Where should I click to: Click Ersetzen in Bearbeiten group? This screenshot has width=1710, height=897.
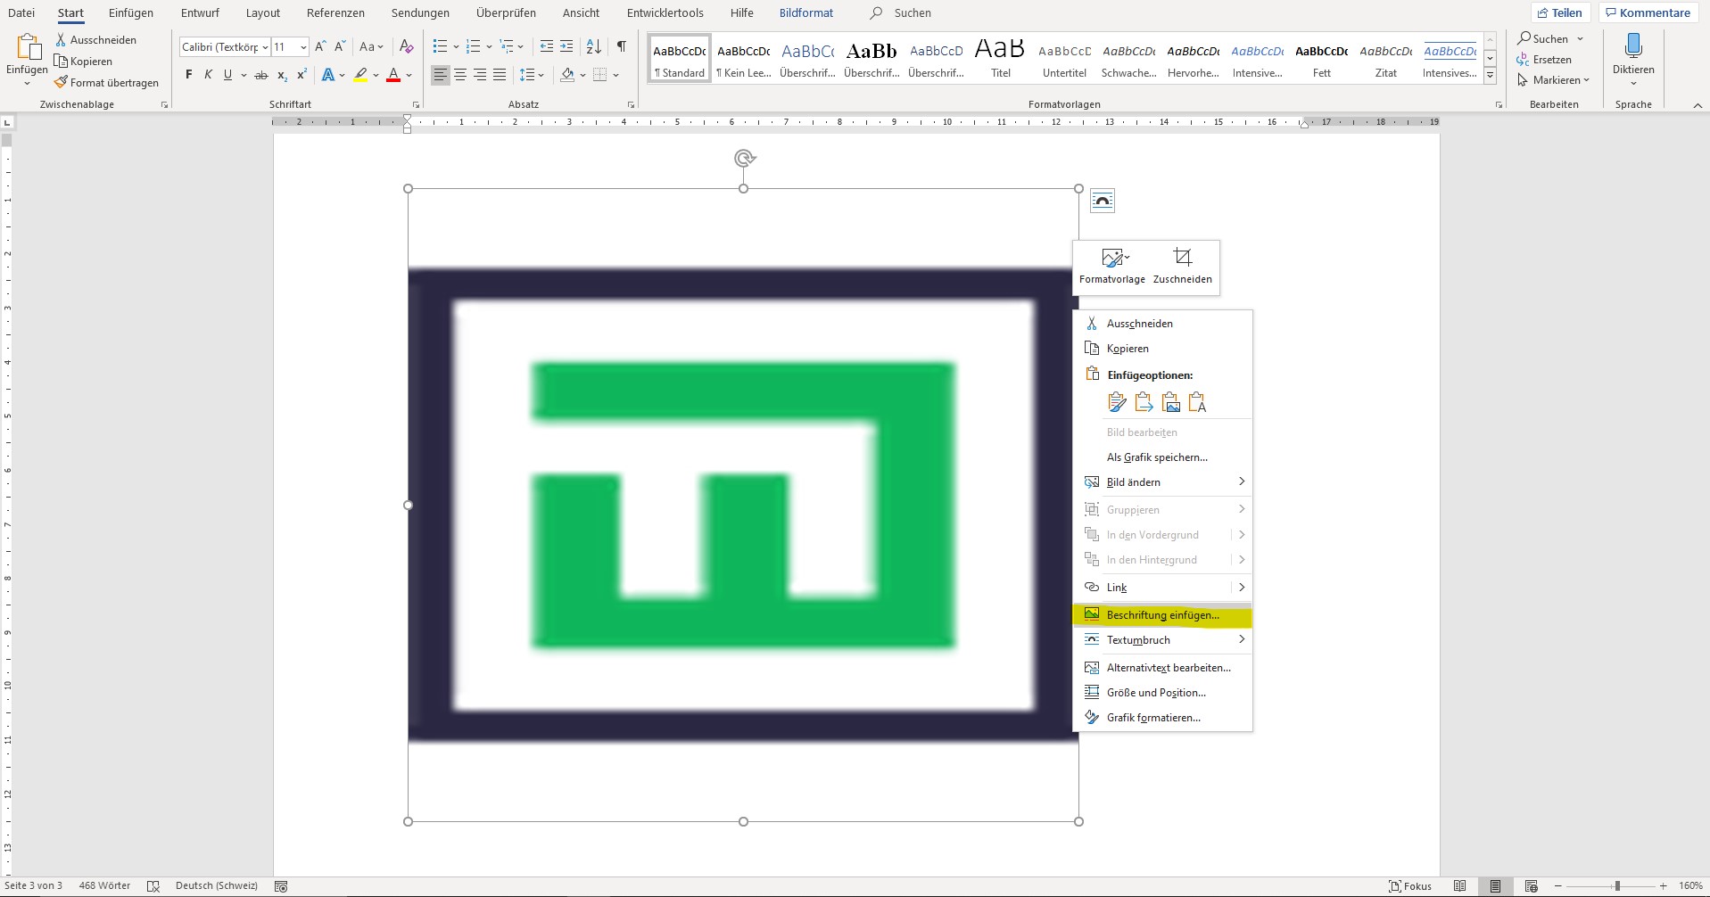[1544, 60]
